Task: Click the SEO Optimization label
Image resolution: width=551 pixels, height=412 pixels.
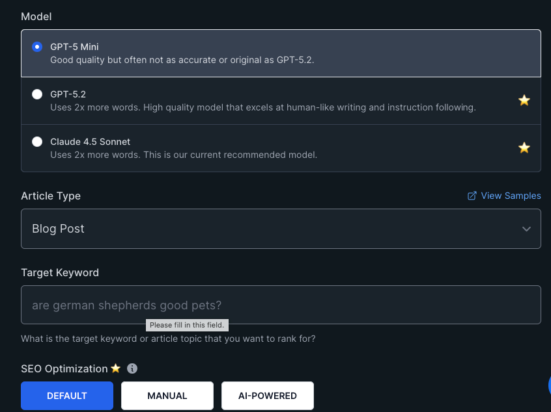Action: 64,368
